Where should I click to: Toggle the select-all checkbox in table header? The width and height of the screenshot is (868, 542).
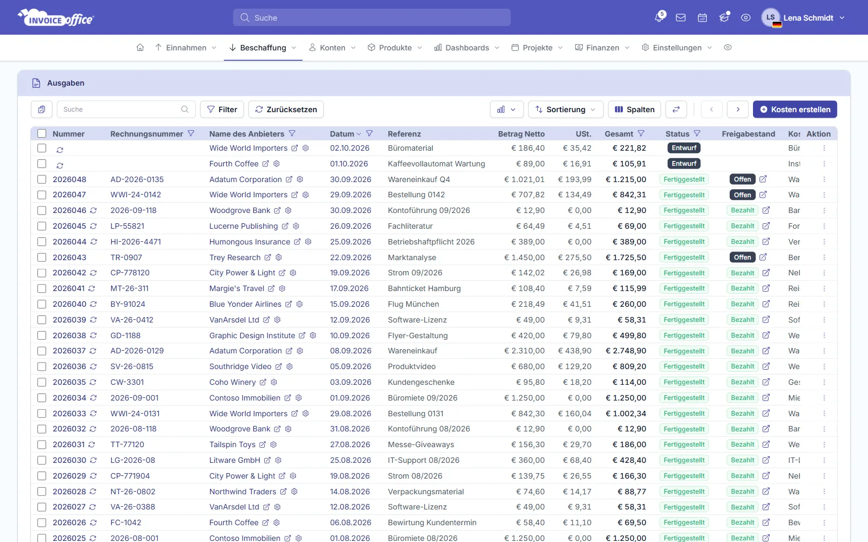(x=42, y=133)
